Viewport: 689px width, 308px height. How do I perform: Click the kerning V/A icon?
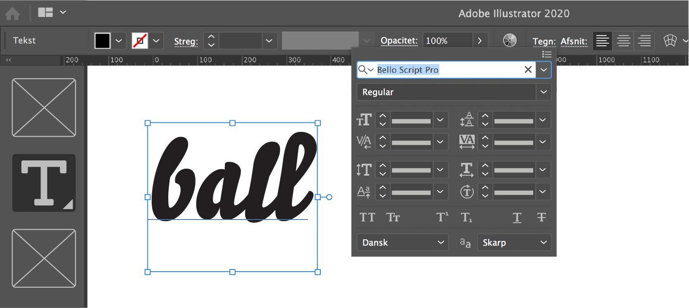point(364,142)
